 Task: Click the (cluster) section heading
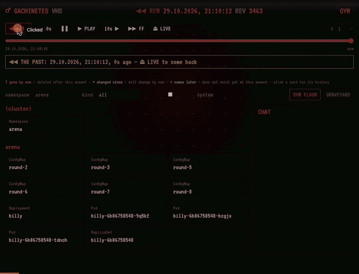coord(18,109)
